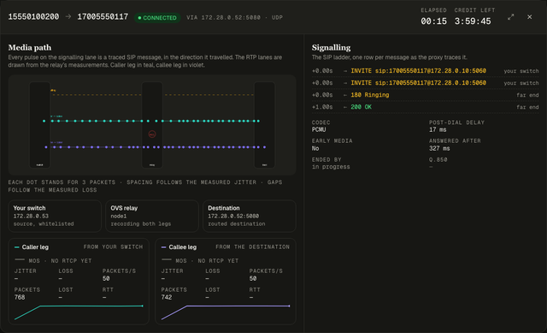
Task: Click the Q.850 label
Action: (x=438, y=160)
